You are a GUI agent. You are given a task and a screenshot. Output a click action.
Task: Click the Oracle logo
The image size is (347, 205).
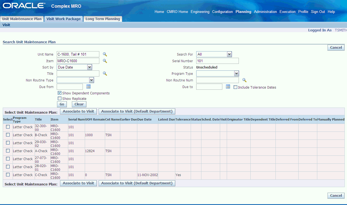pos(24,6)
